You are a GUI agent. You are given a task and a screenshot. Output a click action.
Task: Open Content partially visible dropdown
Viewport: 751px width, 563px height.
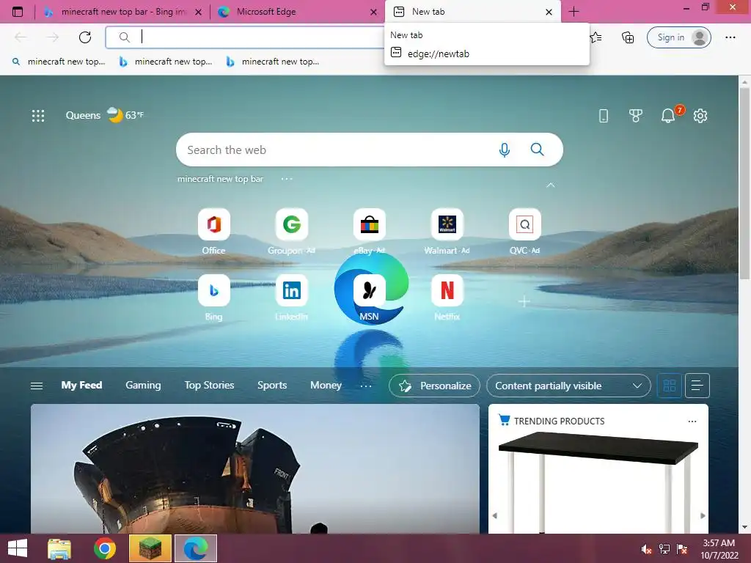568,386
